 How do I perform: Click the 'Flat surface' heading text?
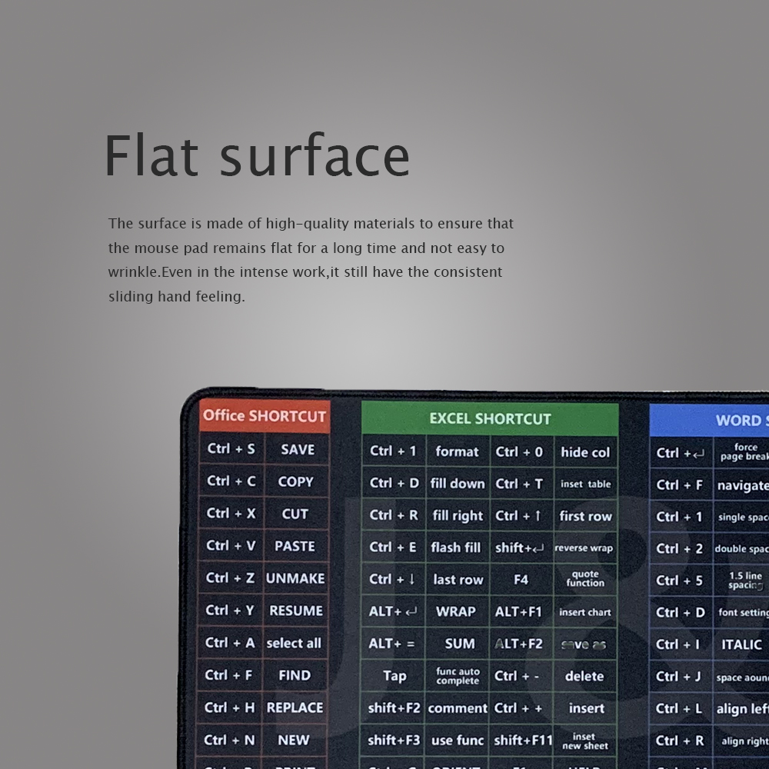(x=257, y=156)
